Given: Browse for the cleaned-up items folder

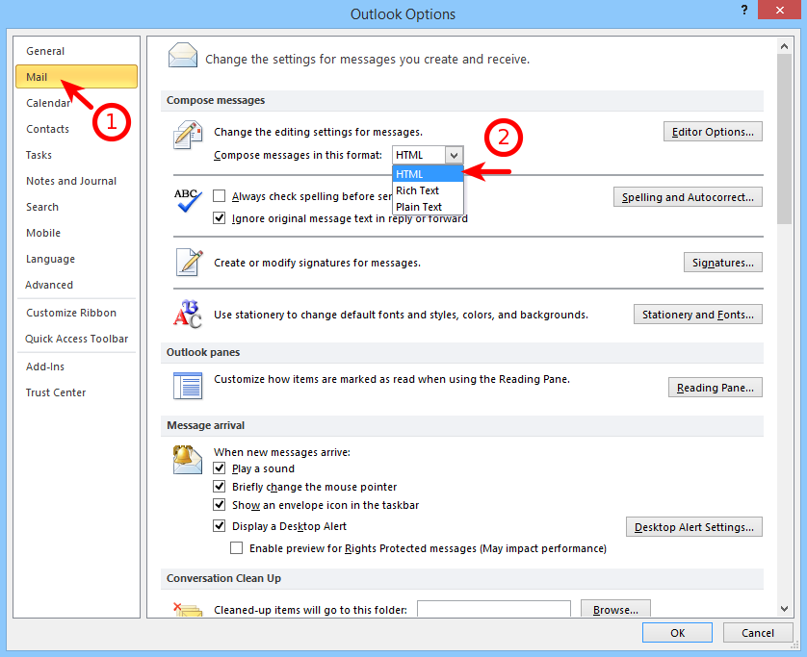Looking at the screenshot, I should [615, 609].
